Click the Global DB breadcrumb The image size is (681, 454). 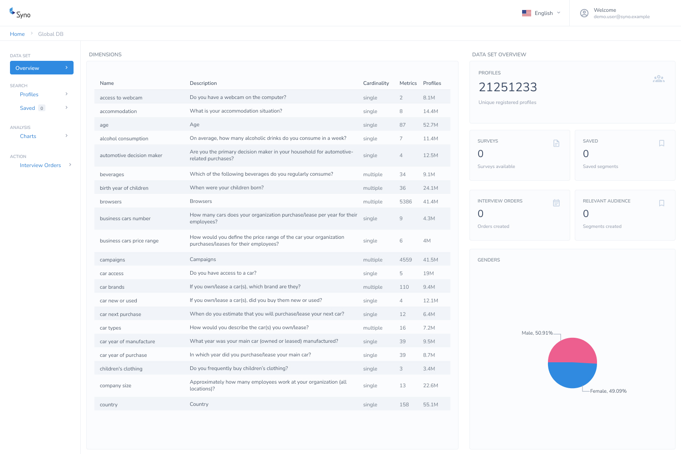coord(51,34)
